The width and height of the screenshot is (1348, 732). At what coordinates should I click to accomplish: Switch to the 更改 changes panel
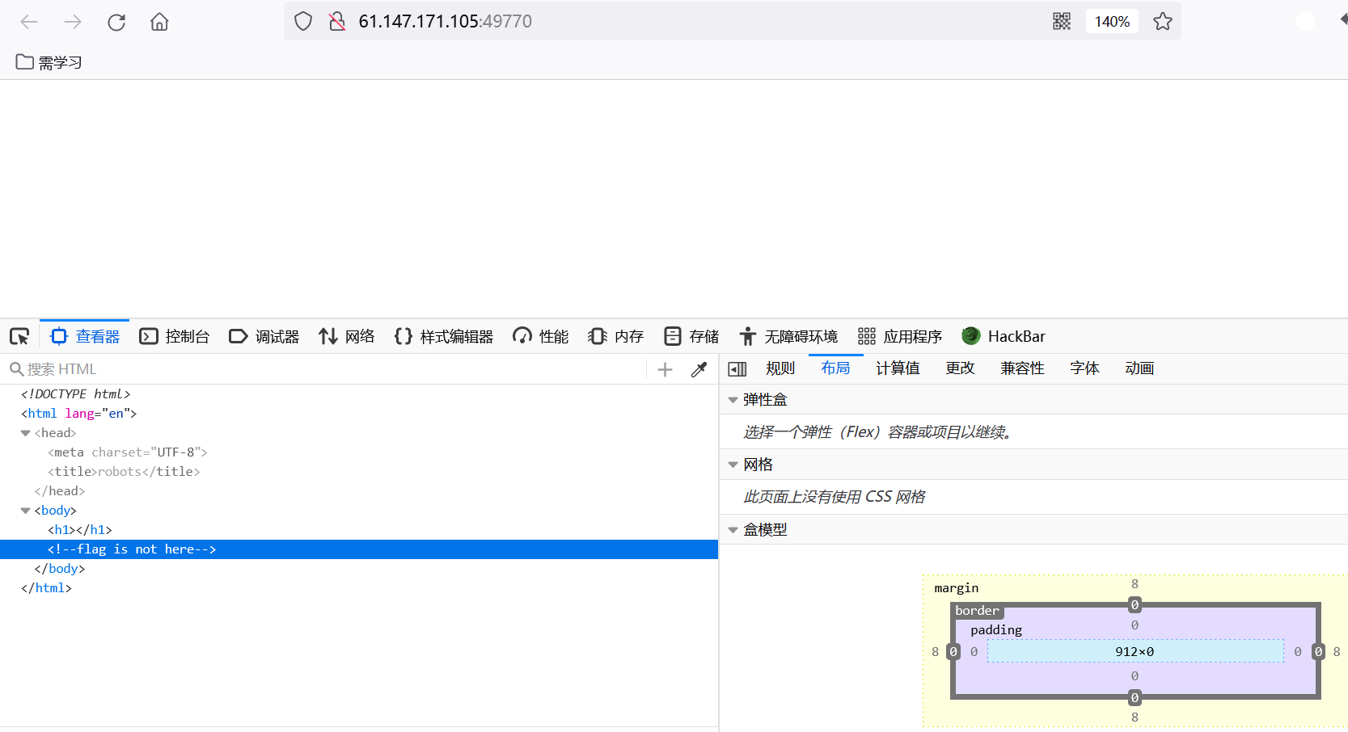tap(960, 368)
